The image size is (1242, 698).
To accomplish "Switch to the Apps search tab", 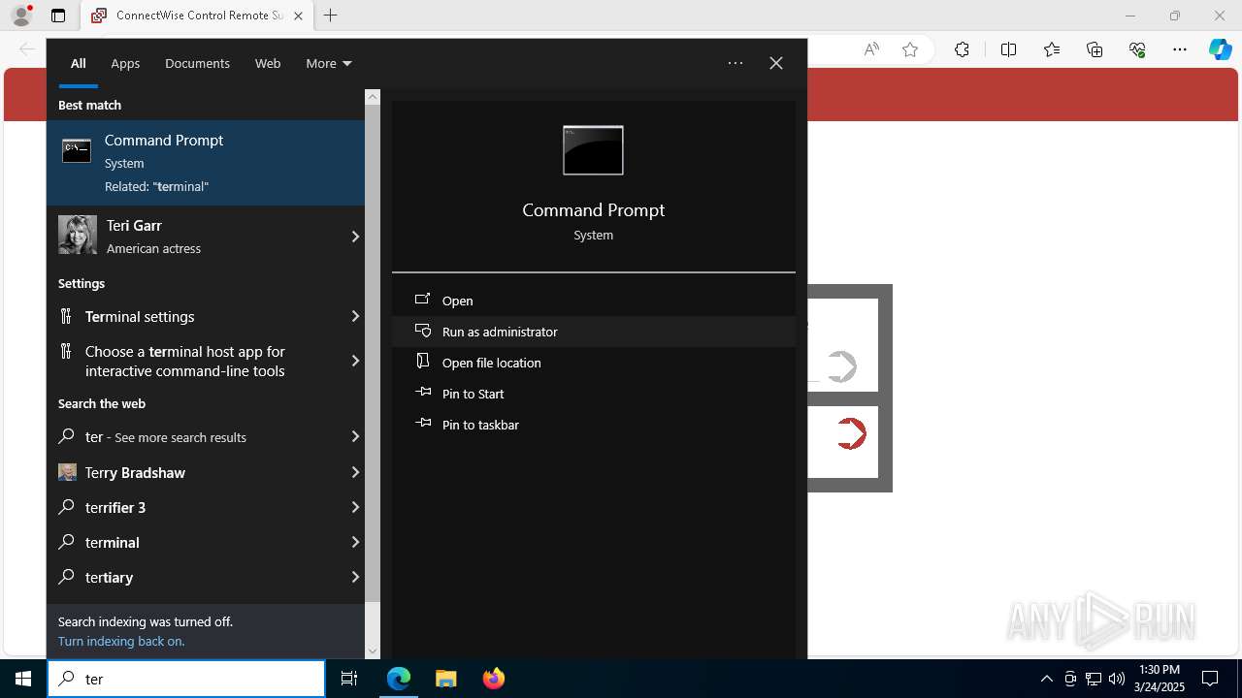I will (125, 63).
